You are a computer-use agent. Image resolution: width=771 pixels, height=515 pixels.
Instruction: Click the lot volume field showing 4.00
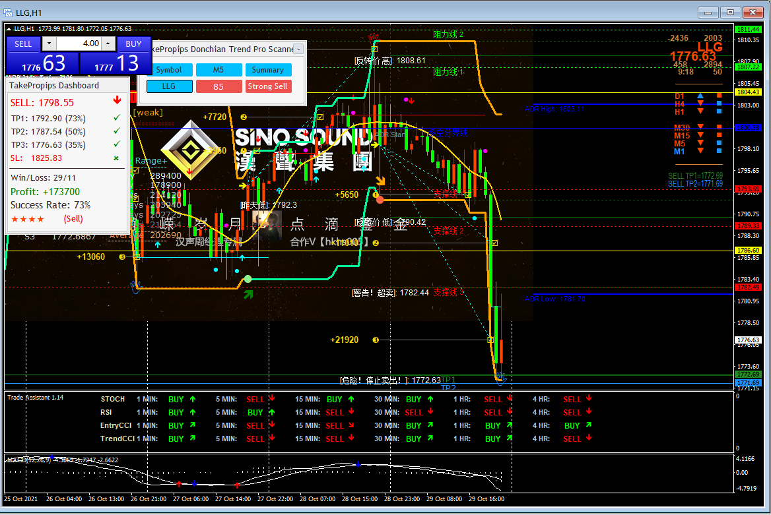tap(79, 44)
